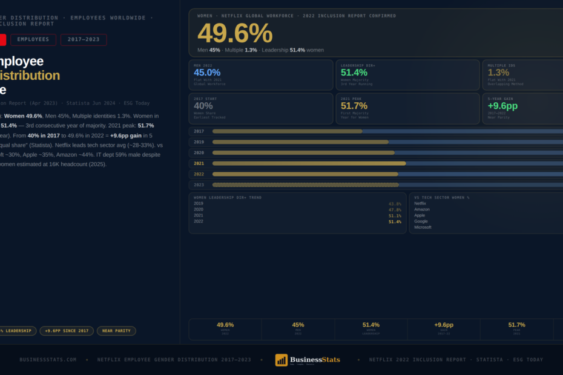Click the 51.1% value in 2021 row
Screen dimensions: 563x375
pyautogui.click(x=395, y=216)
